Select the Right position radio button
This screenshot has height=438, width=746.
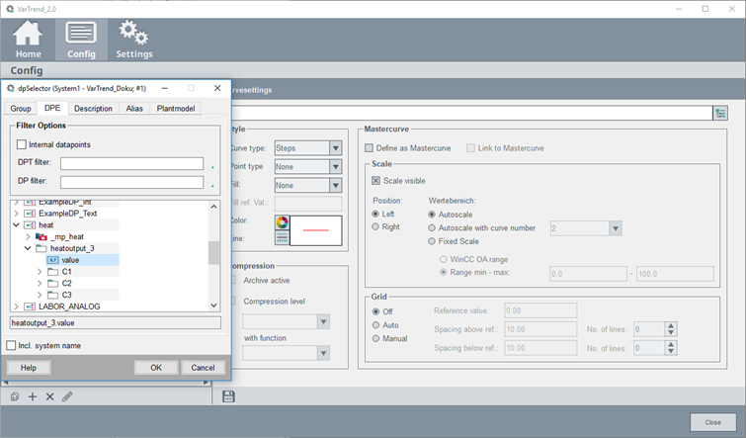376,226
